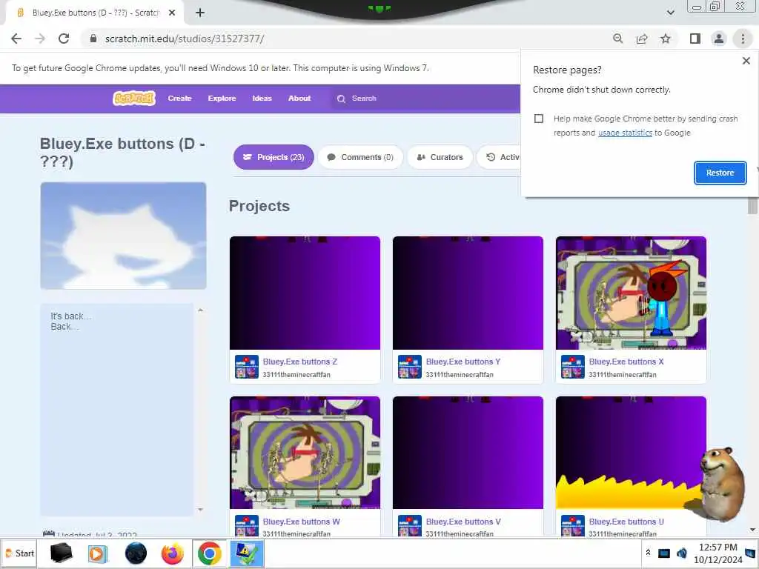Click the author avatar for Bluey.Exe buttons X
Image resolution: width=759 pixels, height=569 pixels.
(x=573, y=367)
